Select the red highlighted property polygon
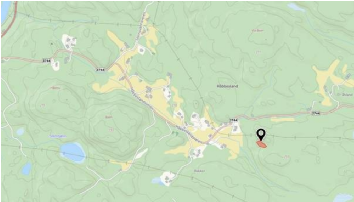The width and height of the screenshot is (354, 202). pos(262,144)
